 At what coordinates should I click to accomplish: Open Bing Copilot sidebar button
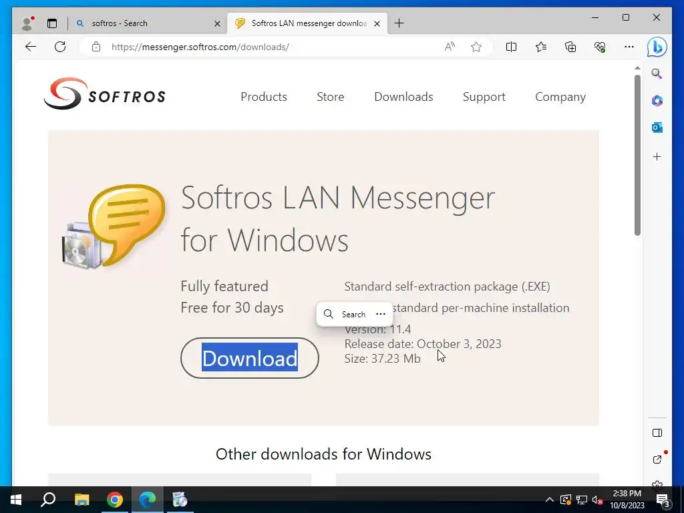click(657, 47)
